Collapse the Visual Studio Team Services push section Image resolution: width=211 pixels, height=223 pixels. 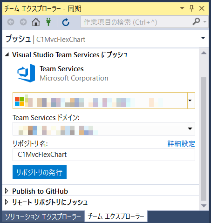tap(7, 54)
